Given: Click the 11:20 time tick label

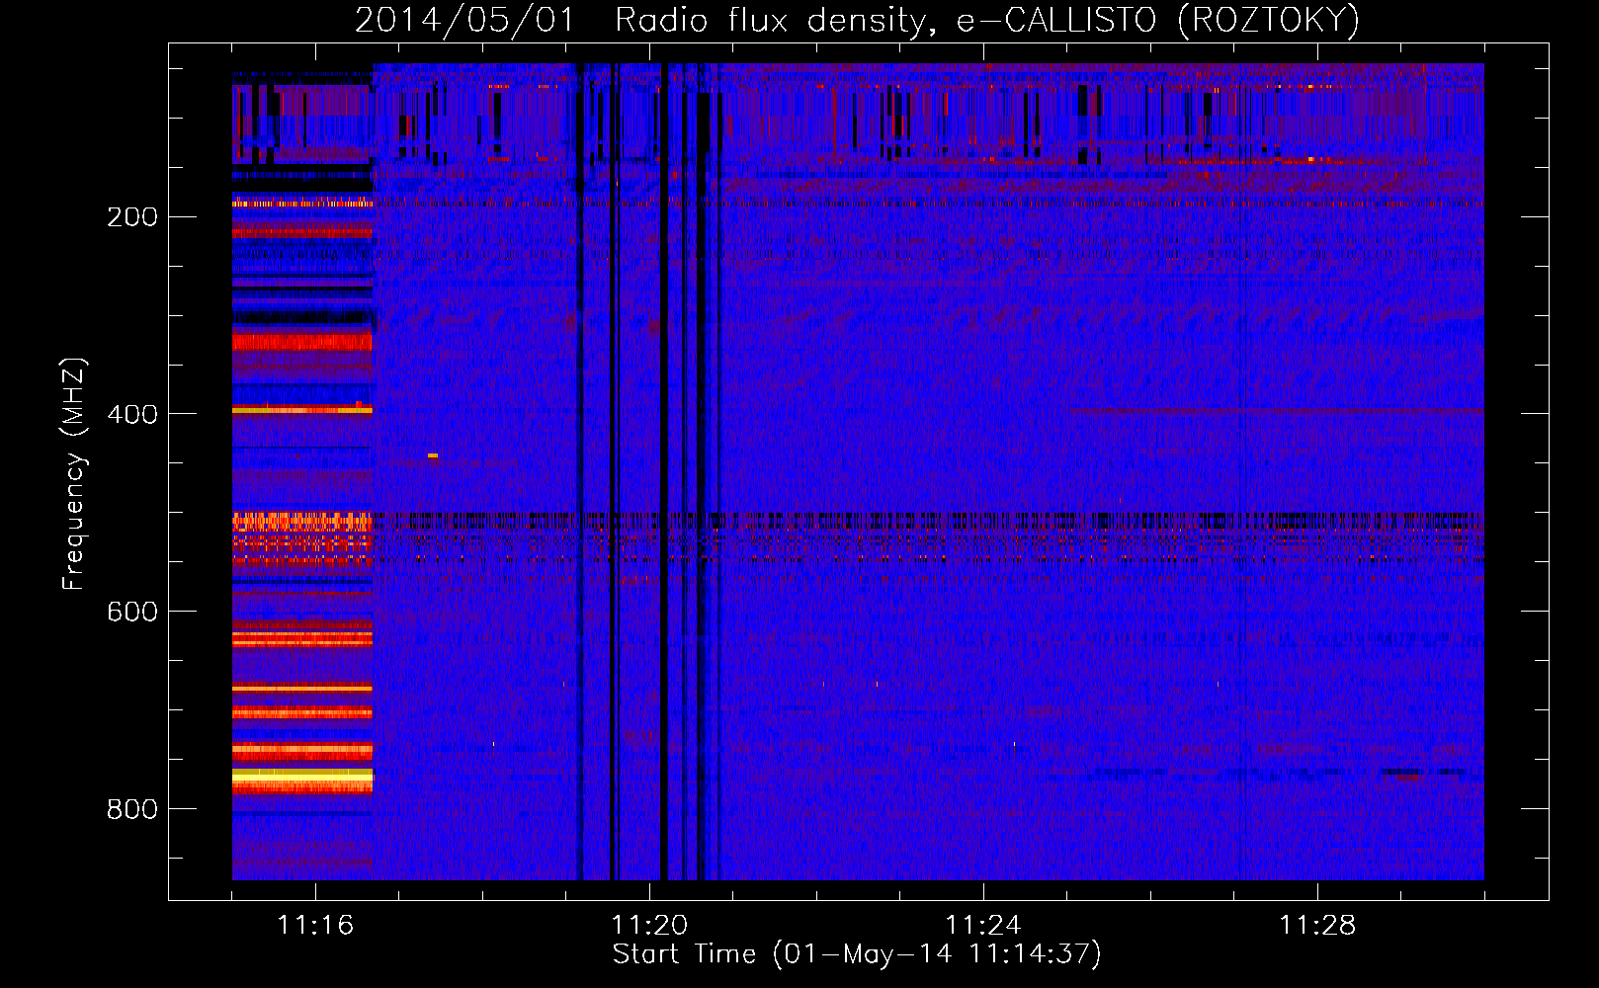Looking at the screenshot, I should coord(649,925).
